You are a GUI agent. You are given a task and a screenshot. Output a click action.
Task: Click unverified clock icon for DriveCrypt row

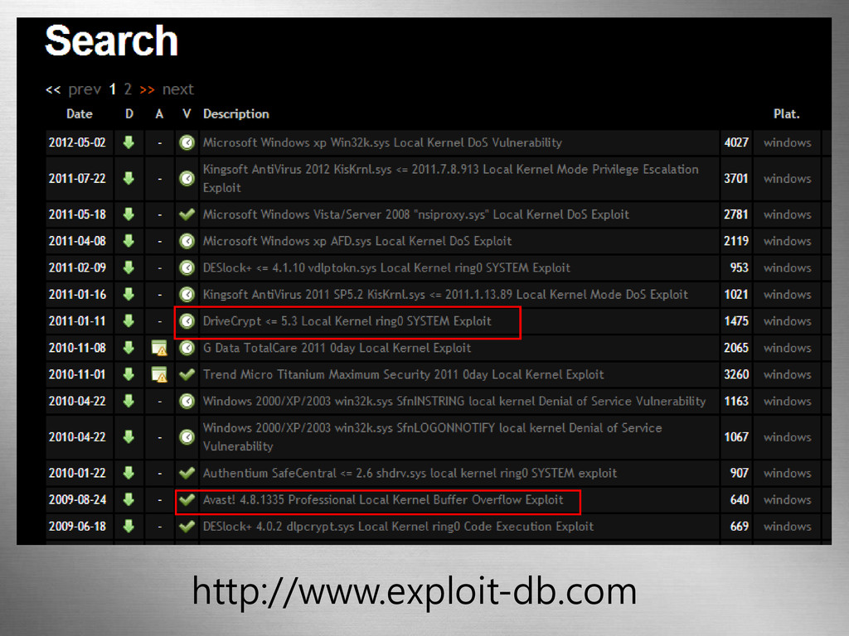[187, 321]
